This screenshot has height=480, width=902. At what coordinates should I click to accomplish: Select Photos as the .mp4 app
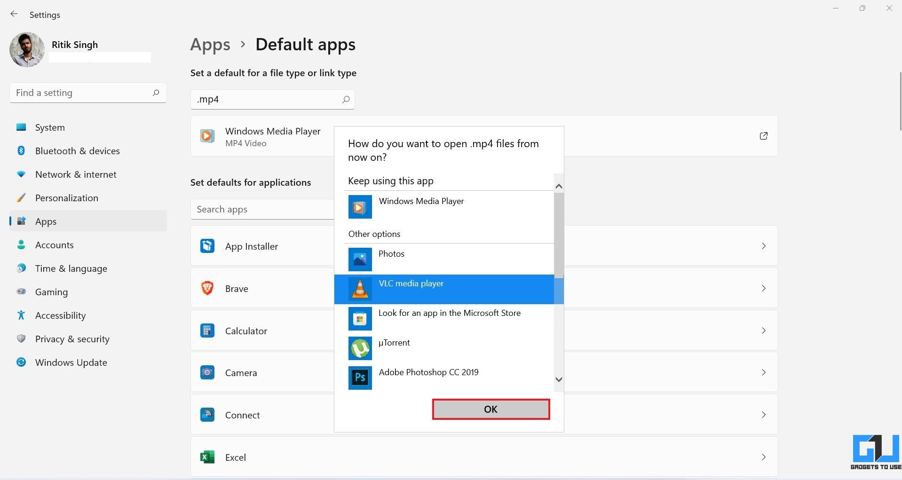[x=444, y=260]
